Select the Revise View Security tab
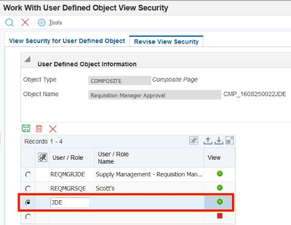Image resolution: width=291 pixels, height=225 pixels. pyautogui.click(x=166, y=41)
